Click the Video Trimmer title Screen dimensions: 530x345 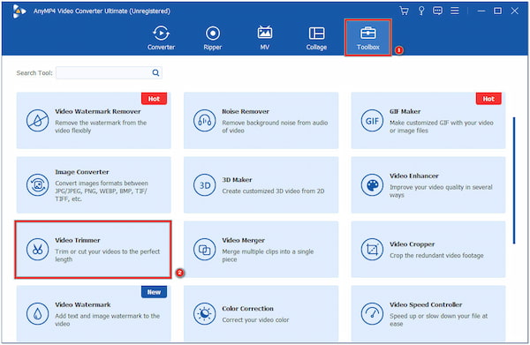[x=78, y=240]
